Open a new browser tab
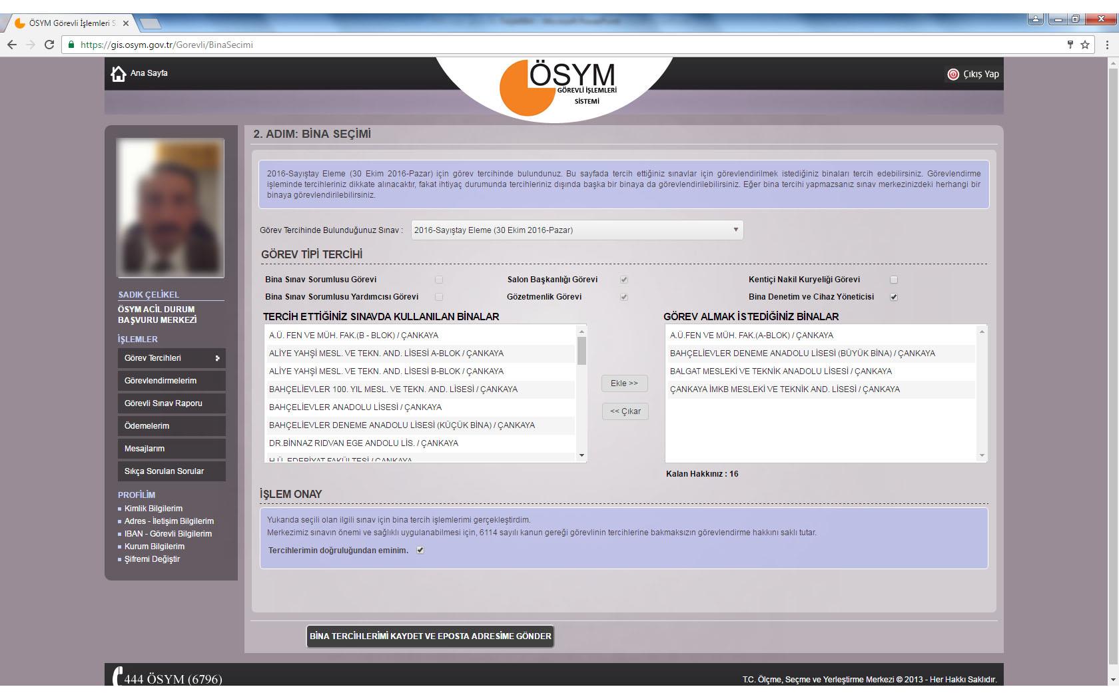This screenshot has height=699, width=1119. (151, 23)
